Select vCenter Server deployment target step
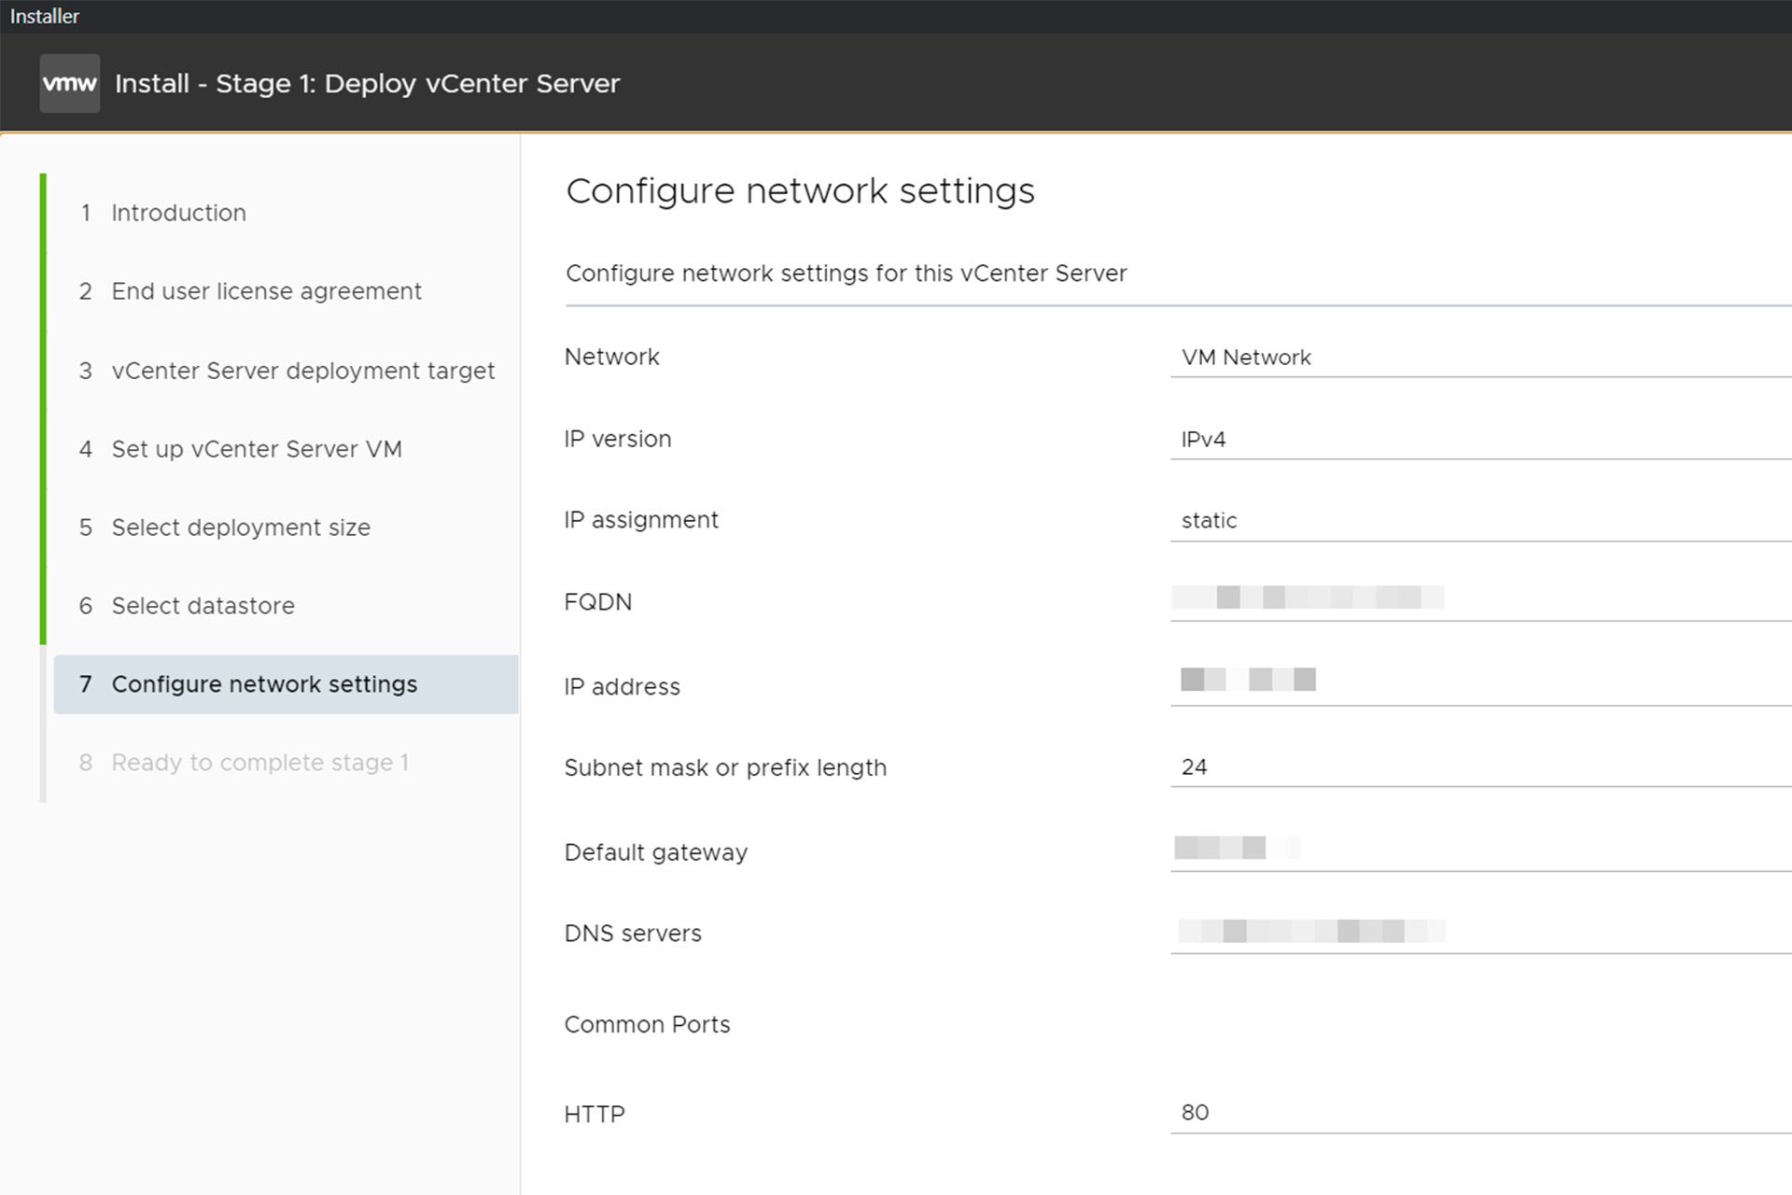1792x1195 pixels. (x=287, y=371)
